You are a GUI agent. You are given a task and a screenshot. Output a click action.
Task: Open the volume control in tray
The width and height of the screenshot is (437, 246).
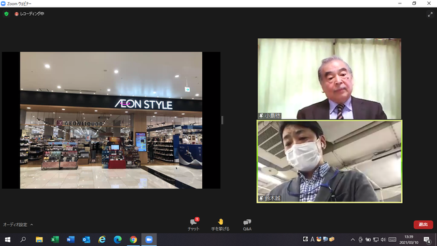click(383, 240)
